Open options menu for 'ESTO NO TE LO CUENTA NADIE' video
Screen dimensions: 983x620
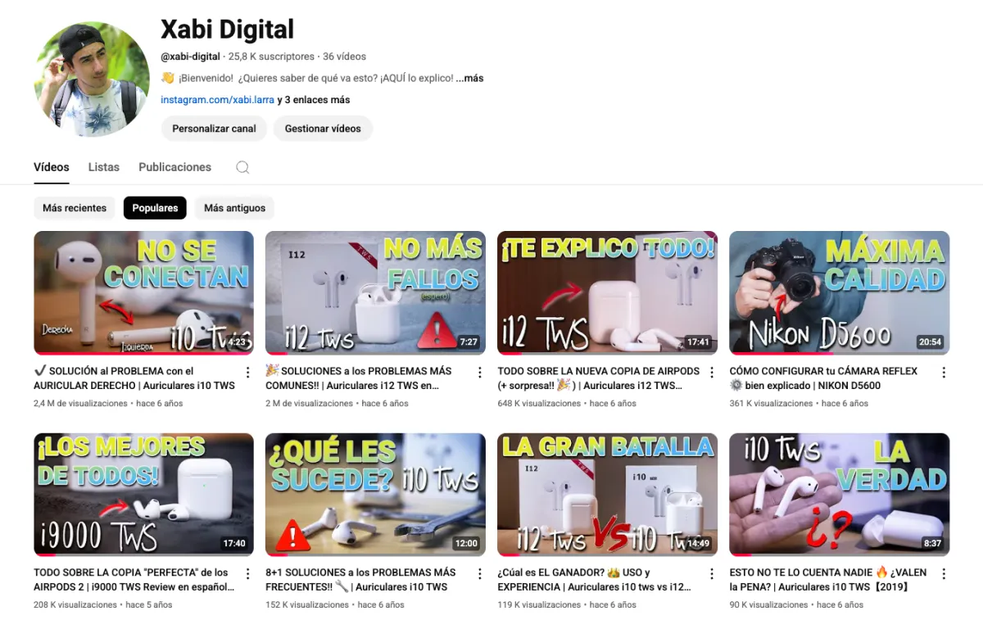pos(944,574)
